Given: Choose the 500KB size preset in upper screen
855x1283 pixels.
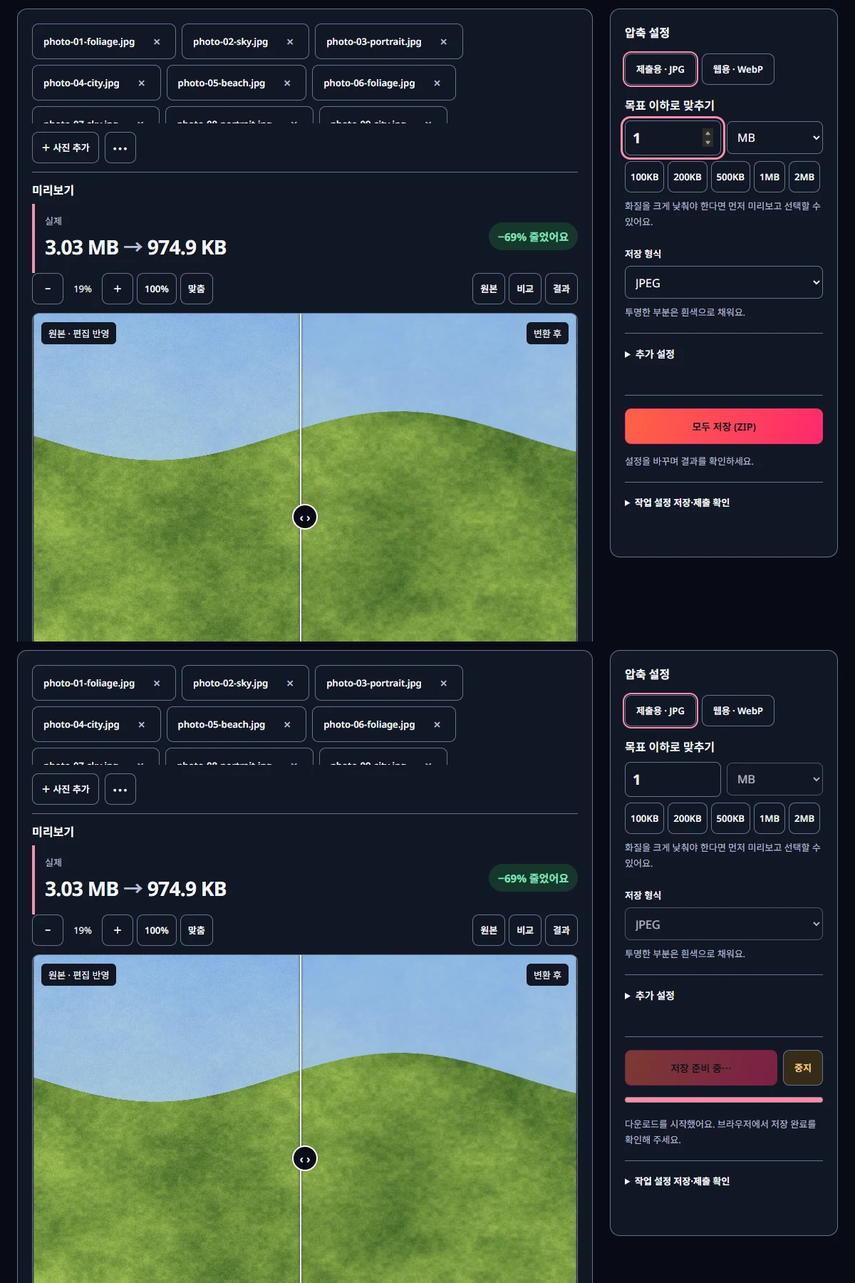Looking at the screenshot, I should [x=730, y=177].
